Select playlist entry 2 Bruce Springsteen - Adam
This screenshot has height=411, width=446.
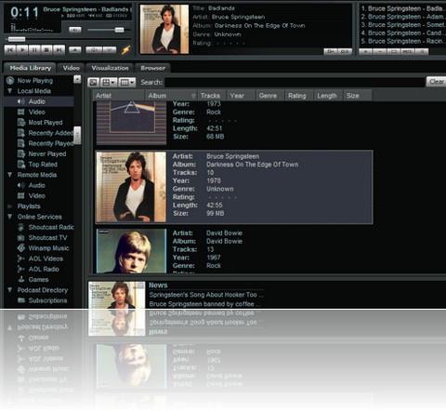402,17
